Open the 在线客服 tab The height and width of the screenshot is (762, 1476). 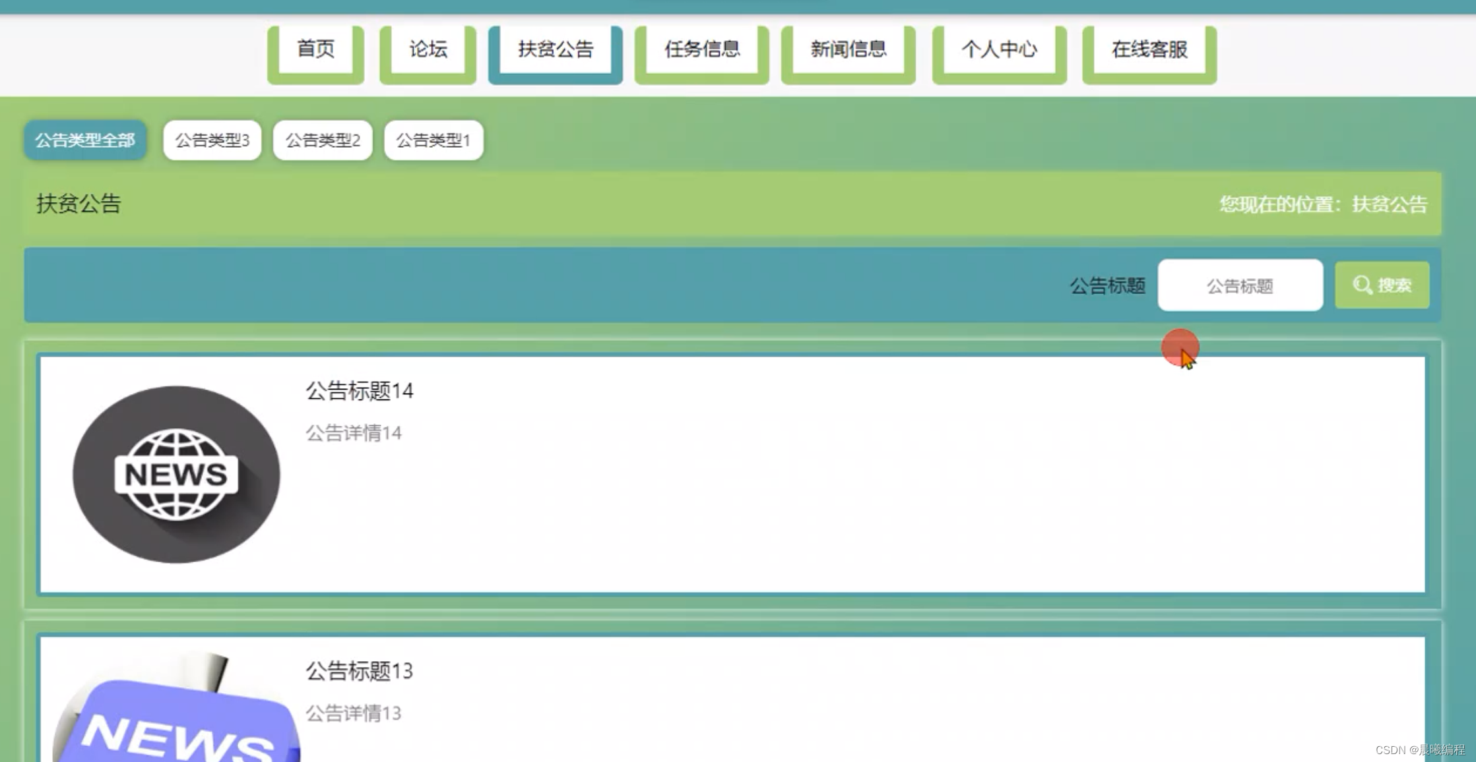pos(1149,49)
